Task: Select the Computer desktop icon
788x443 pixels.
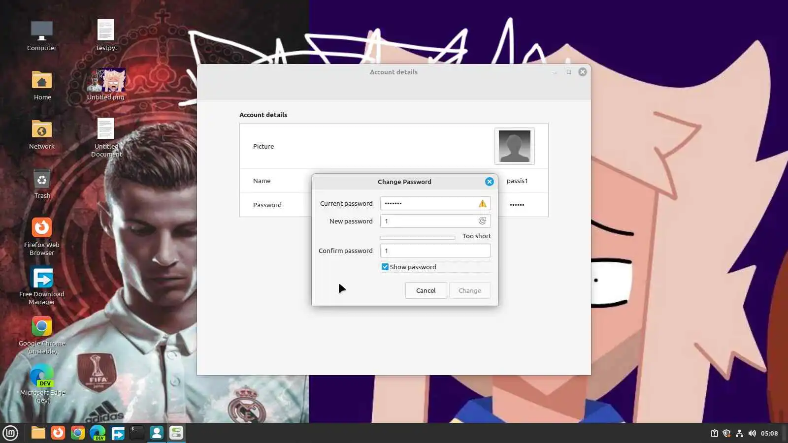Action: [x=42, y=36]
